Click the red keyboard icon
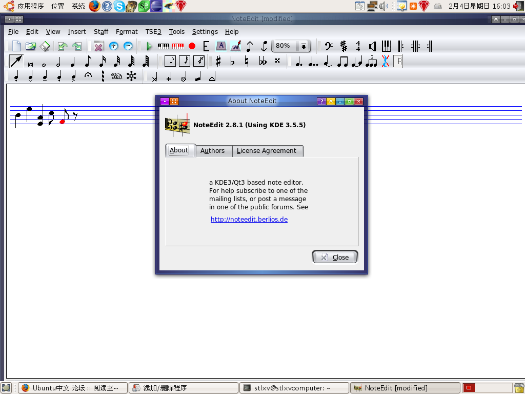Screen dimensions: 525x394 [x=178, y=46]
